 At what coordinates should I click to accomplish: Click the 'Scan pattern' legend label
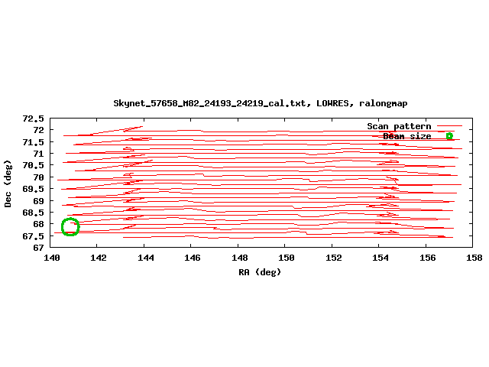(x=399, y=126)
